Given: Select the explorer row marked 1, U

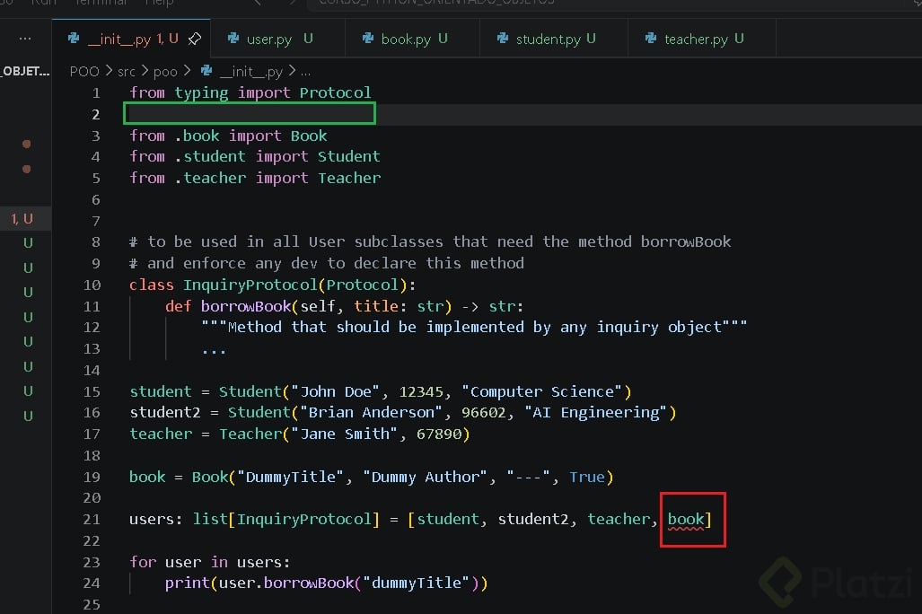Looking at the screenshot, I should click(25, 219).
